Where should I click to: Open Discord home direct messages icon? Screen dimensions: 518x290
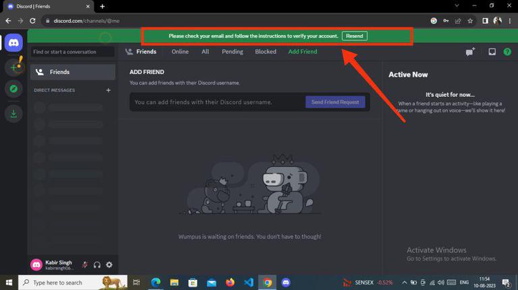[x=13, y=42]
